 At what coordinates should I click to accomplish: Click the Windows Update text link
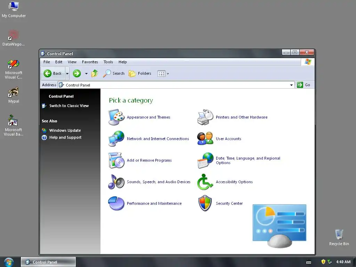click(x=65, y=131)
